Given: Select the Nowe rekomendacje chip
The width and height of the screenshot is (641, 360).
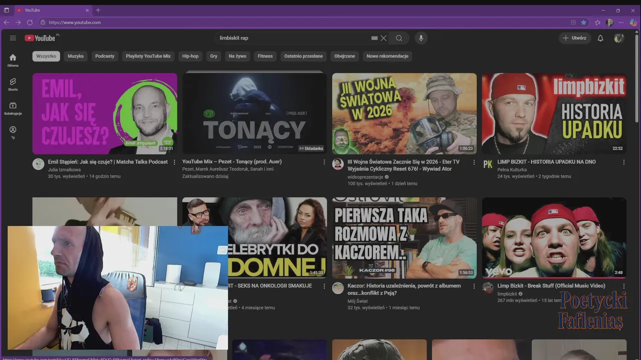Looking at the screenshot, I should point(388,56).
